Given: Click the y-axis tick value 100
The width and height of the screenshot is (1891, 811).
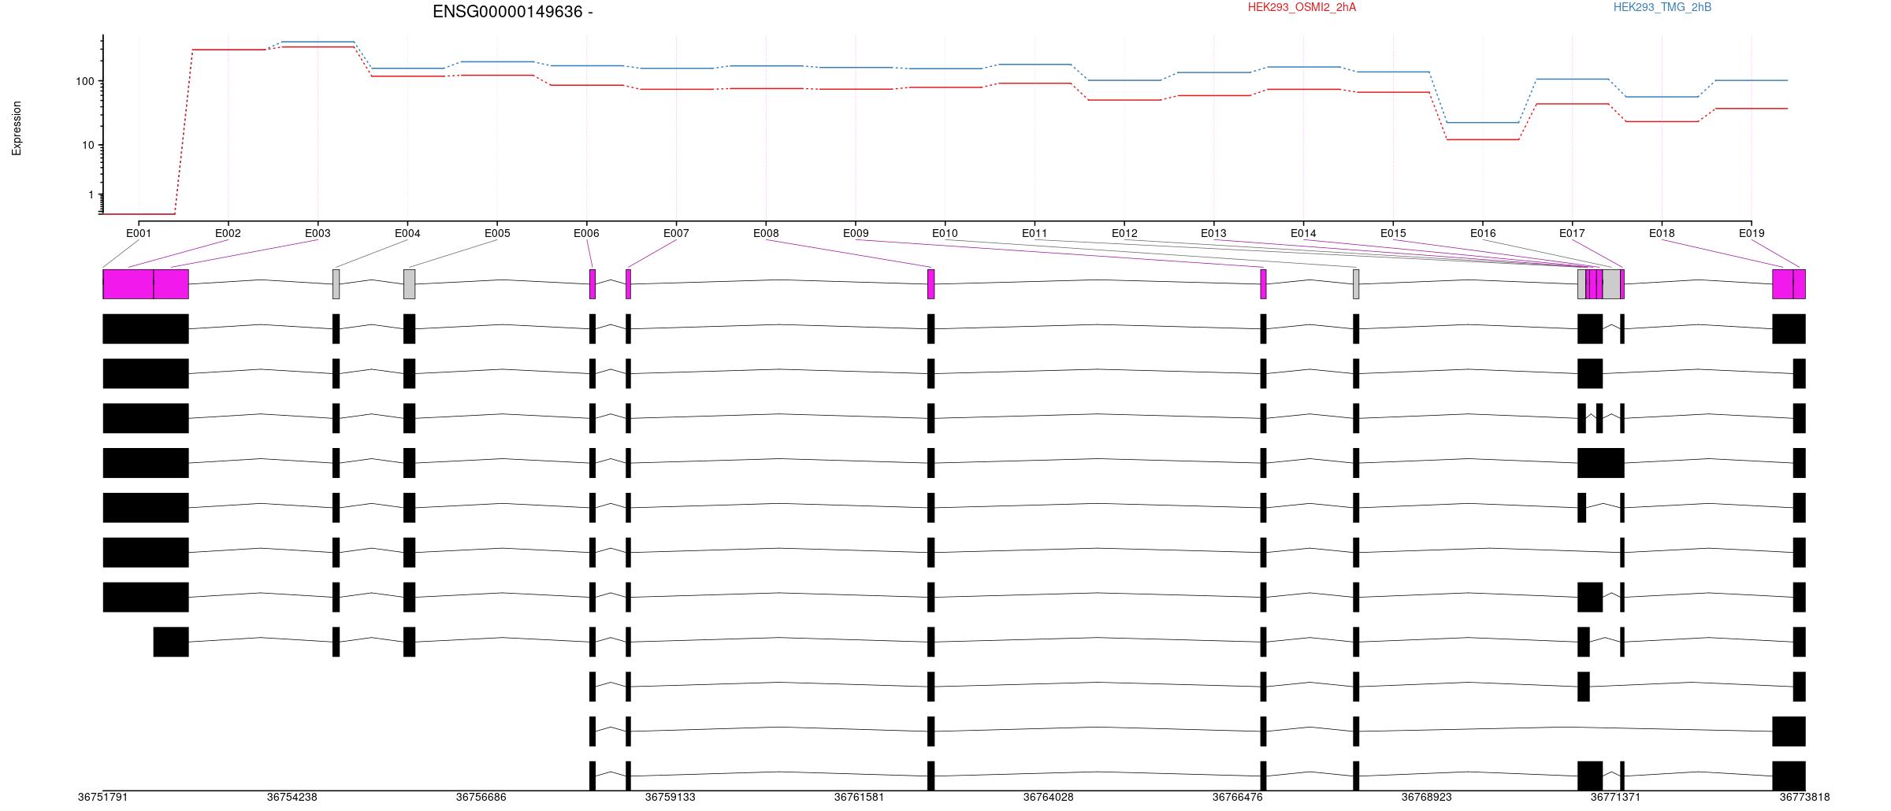Looking at the screenshot, I should [85, 81].
